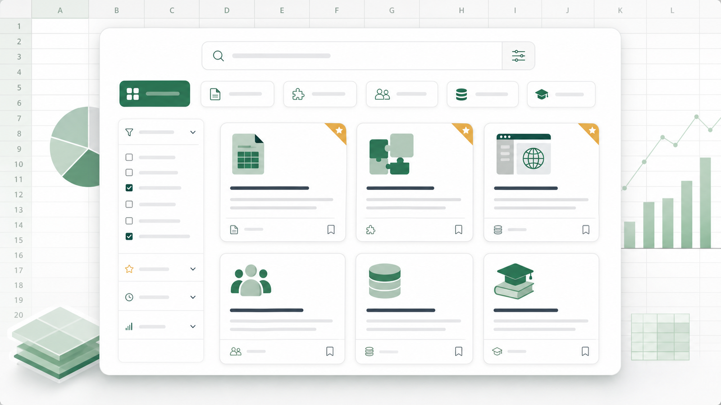Open filter settings sliders icon
Screen dimensions: 721x405
tap(519, 56)
